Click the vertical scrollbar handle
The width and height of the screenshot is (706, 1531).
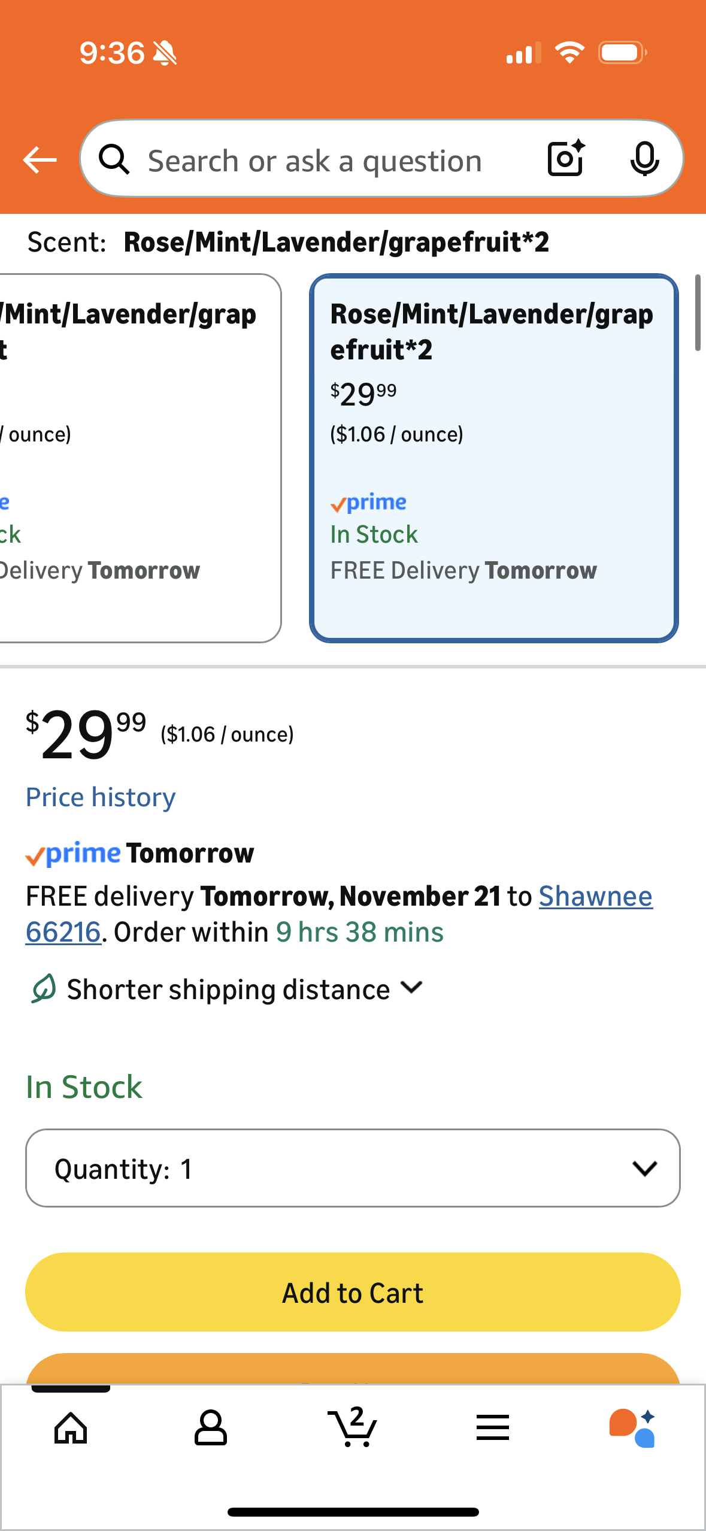(x=698, y=313)
